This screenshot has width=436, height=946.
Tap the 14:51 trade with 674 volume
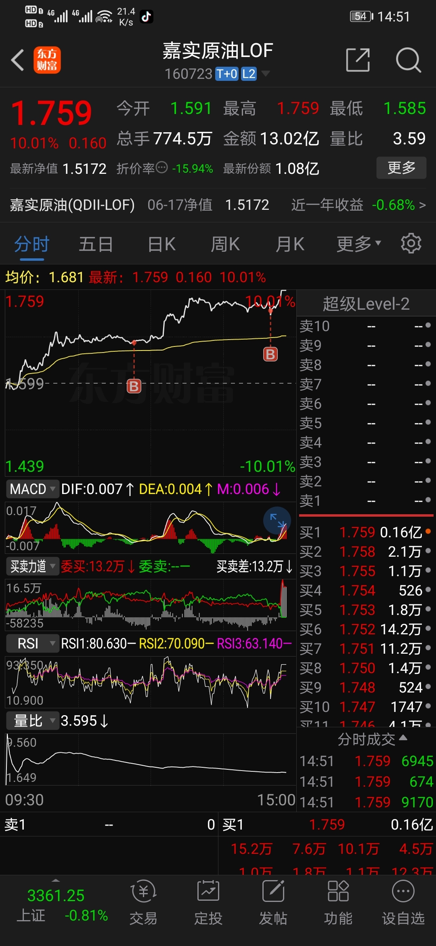pos(366,781)
